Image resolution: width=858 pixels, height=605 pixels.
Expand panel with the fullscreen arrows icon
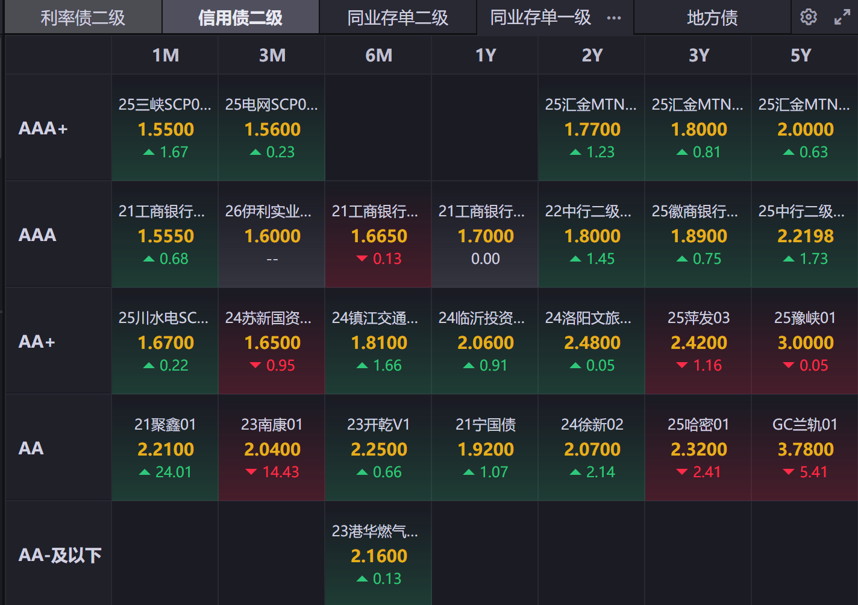tap(842, 17)
